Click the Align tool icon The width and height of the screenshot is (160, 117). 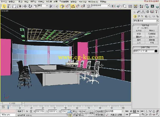pyautogui.click(x=118, y=6)
